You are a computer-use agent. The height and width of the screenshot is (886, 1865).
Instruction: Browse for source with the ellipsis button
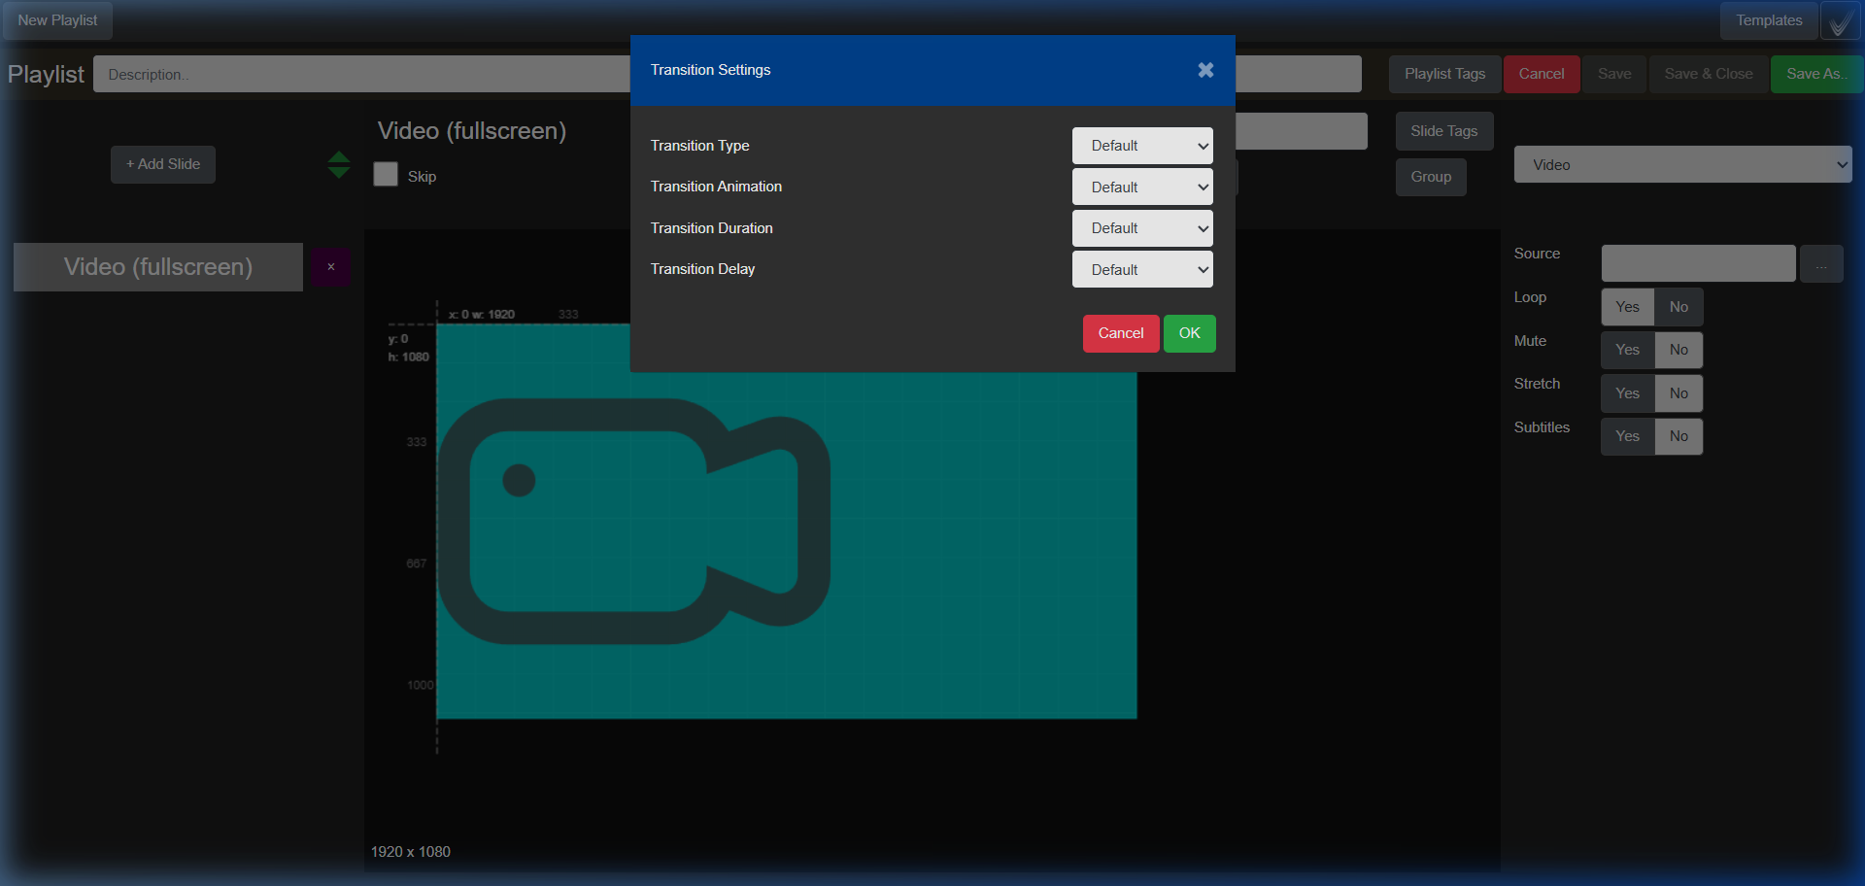pyautogui.click(x=1821, y=263)
